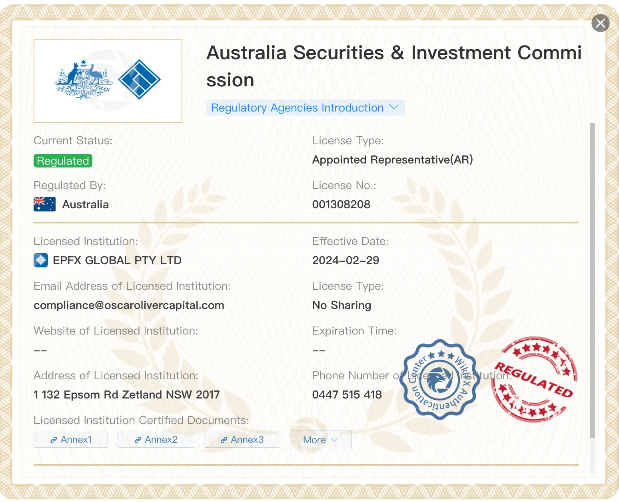The height and width of the screenshot is (502, 619).
Task: Click the Australian coat of arms emblem
Action: click(84, 80)
